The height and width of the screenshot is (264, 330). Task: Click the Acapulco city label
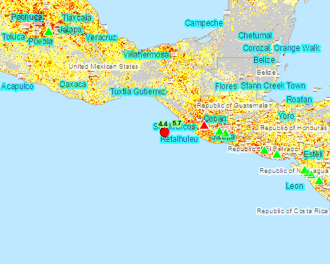point(17,86)
